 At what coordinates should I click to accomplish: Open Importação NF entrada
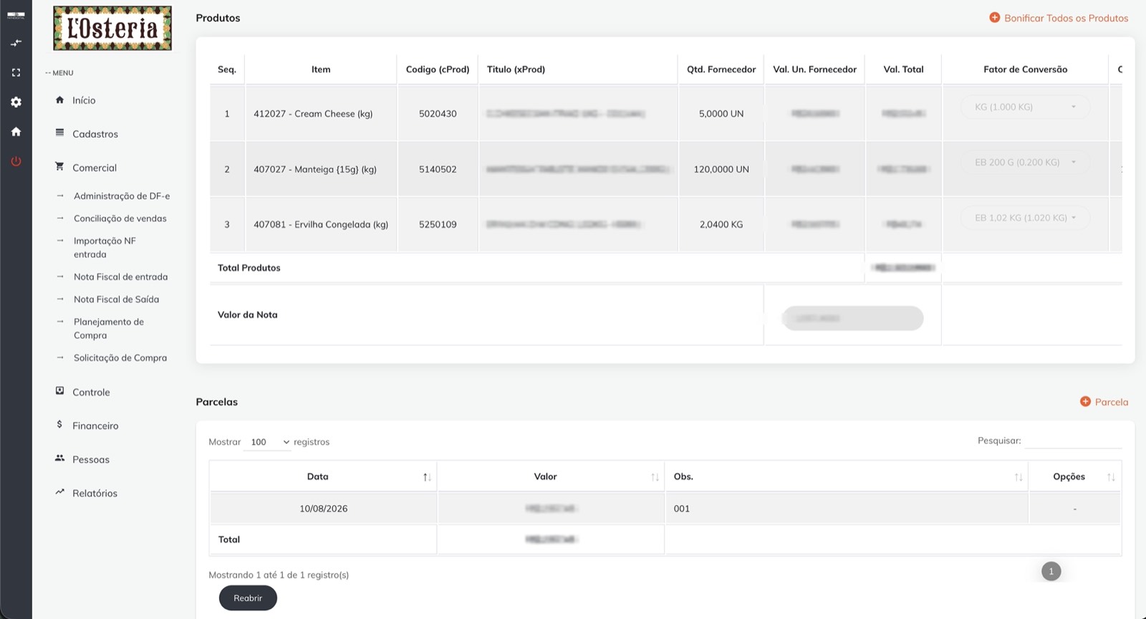point(105,247)
